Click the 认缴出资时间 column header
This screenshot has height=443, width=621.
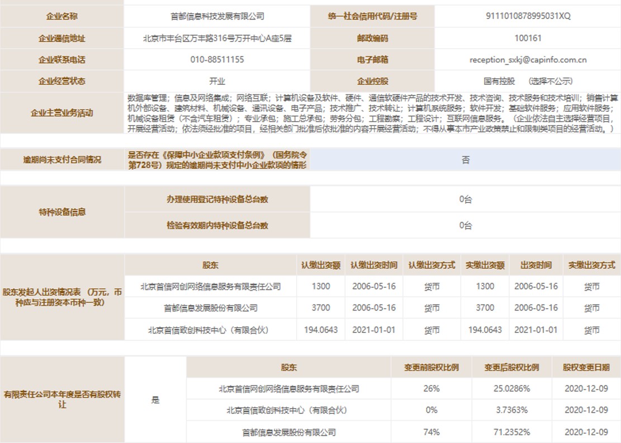(x=374, y=265)
